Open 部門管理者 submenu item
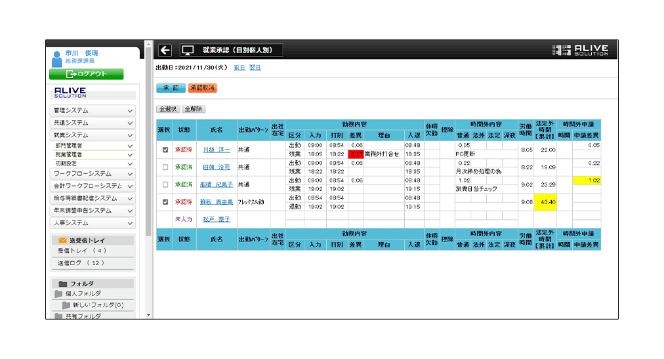 tap(93, 145)
